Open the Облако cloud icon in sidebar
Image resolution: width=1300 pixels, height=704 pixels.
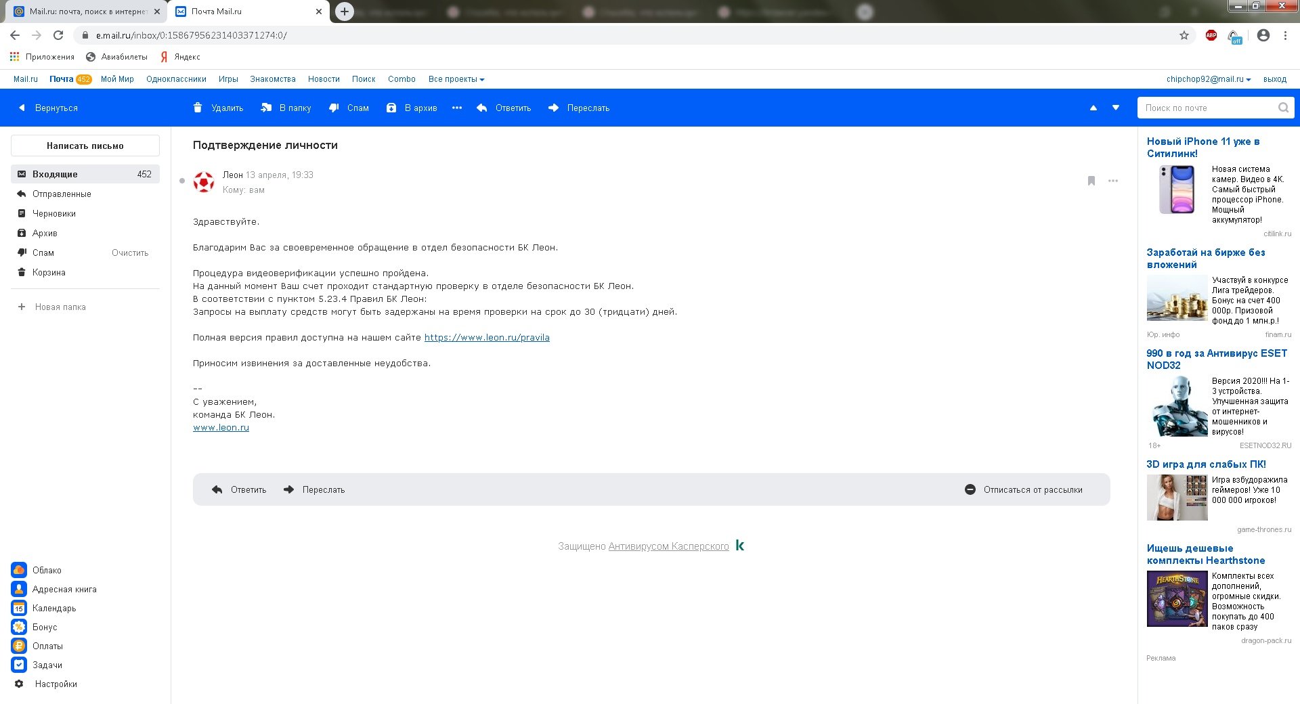pyautogui.click(x=19, y=570)
